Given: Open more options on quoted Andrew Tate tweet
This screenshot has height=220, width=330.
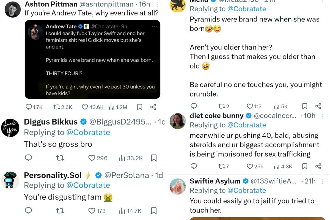Looking at the screenshot, I should 154,27.
